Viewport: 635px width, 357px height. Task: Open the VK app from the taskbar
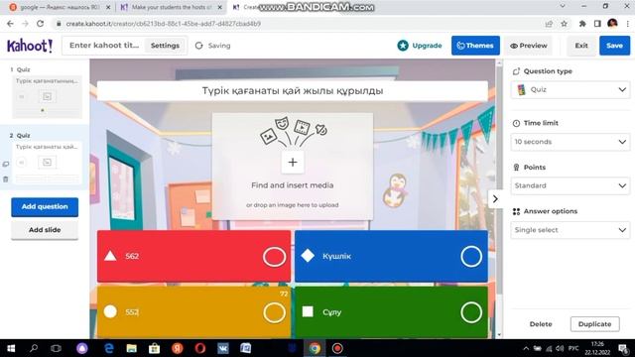(222, 348)
